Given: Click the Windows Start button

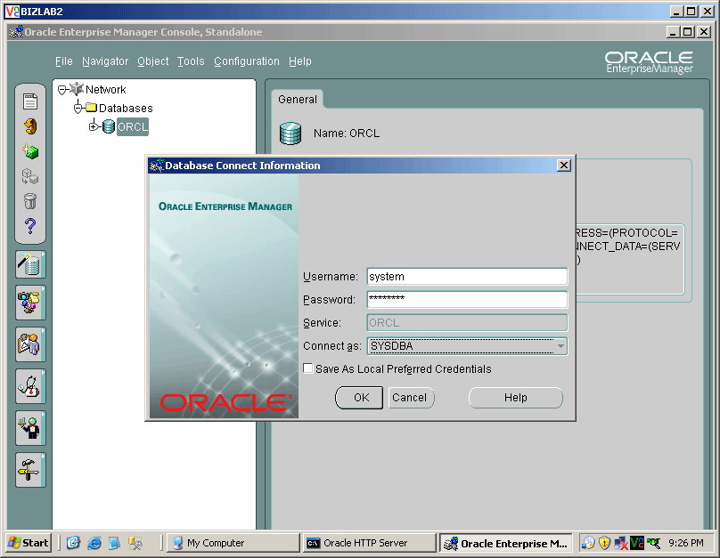Looking at the screenshot, I should [29, 543].
